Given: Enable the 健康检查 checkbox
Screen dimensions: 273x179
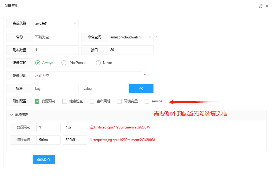Looking at the screenshot, I should click(x=64, y=101).
